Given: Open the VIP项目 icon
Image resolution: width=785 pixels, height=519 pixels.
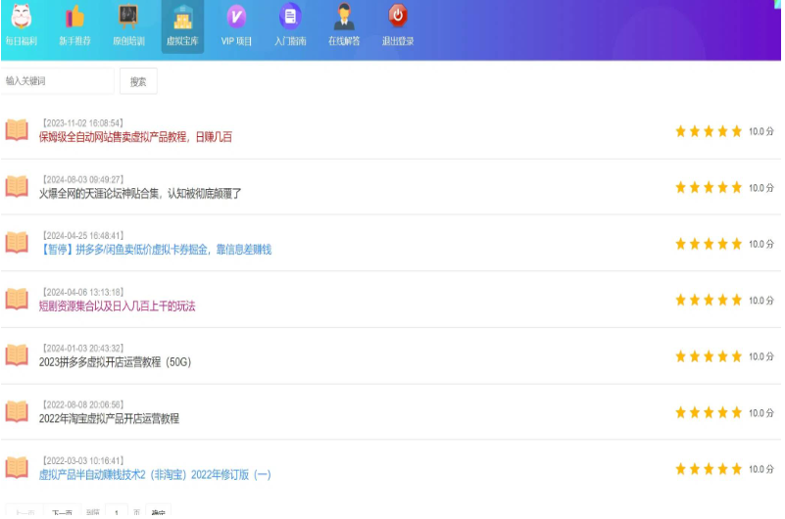Looking at the screenshot, I should 236,17.
